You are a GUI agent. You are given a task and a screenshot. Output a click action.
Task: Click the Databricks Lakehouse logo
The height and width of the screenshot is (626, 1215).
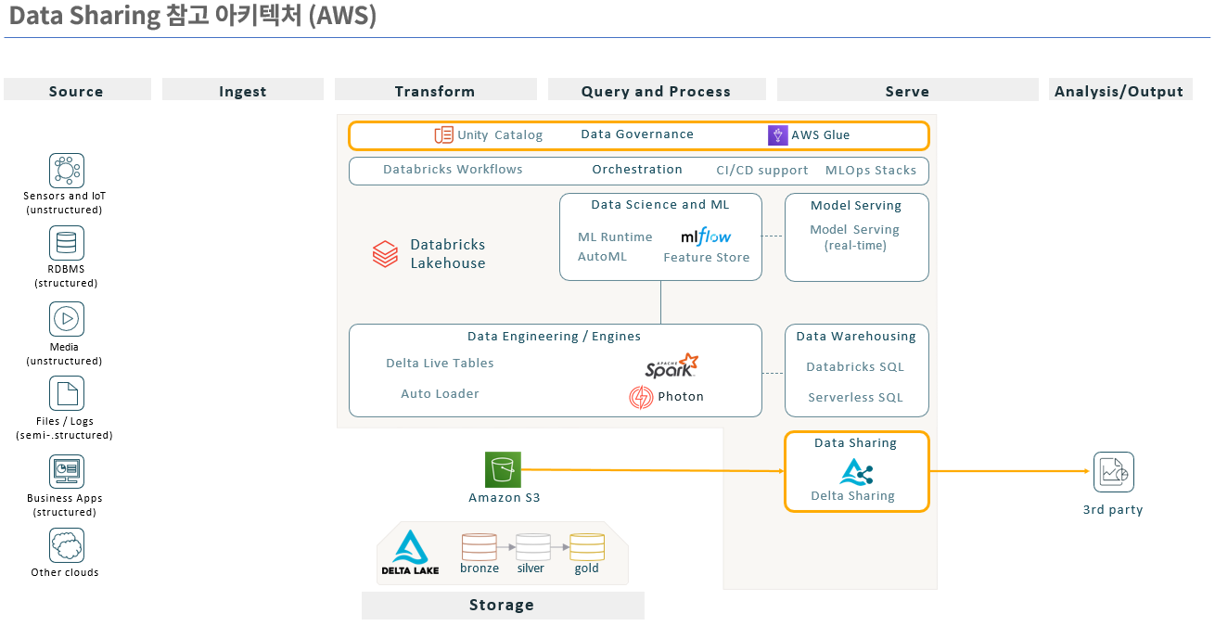coord(385,254)
